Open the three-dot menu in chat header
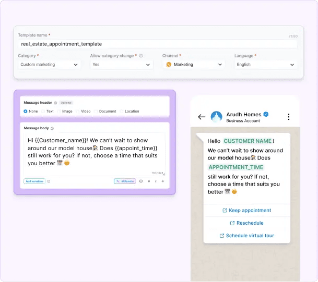The image size is (318, 282). coord(289,117)
